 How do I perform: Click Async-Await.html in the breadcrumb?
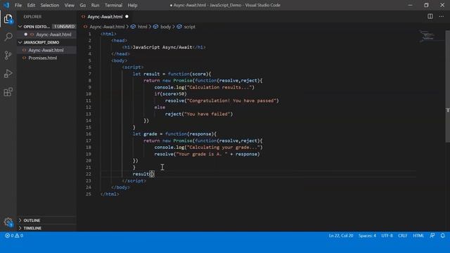coord(107,27)
